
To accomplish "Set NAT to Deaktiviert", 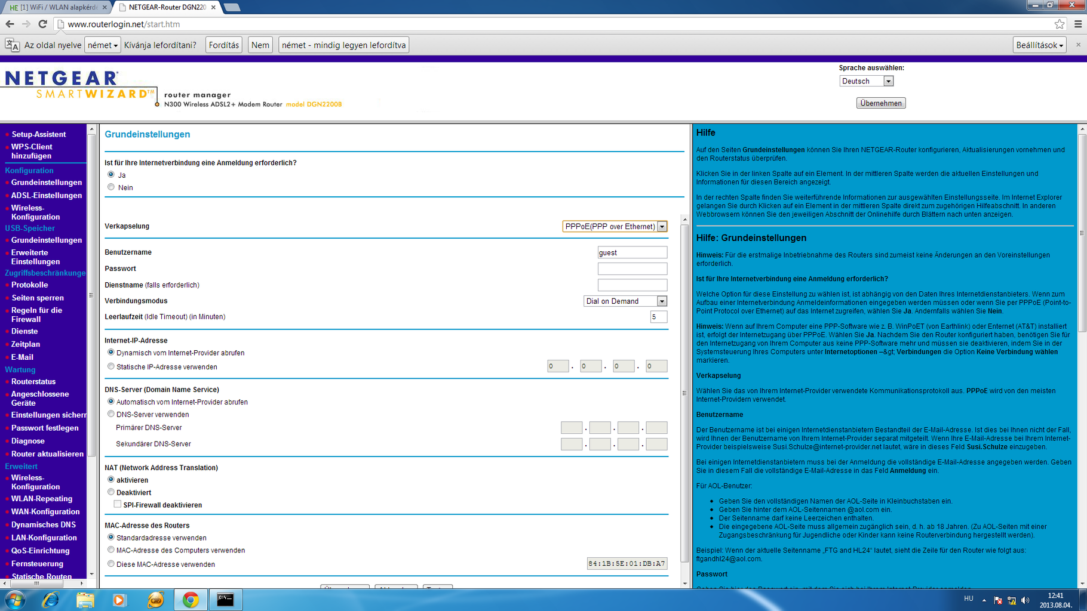I will point(111,492).
